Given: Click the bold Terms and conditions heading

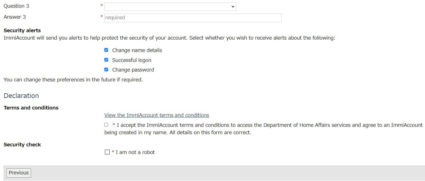Looking at the screenshot, I should point(31,108).
